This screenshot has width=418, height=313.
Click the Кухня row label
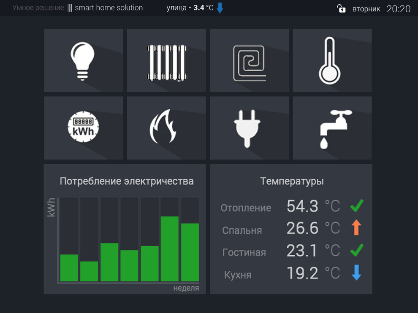pos(238,275)
